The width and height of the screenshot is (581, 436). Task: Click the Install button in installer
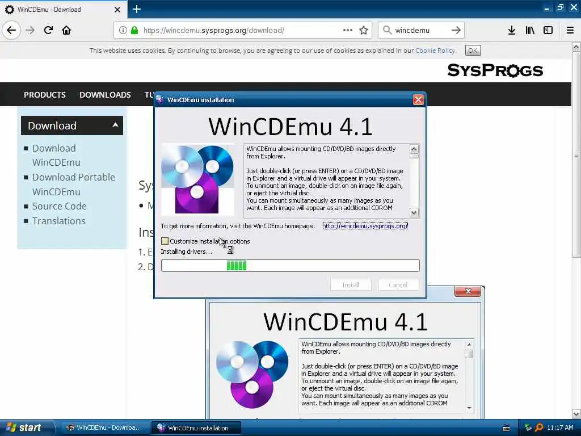coord(351,285)
